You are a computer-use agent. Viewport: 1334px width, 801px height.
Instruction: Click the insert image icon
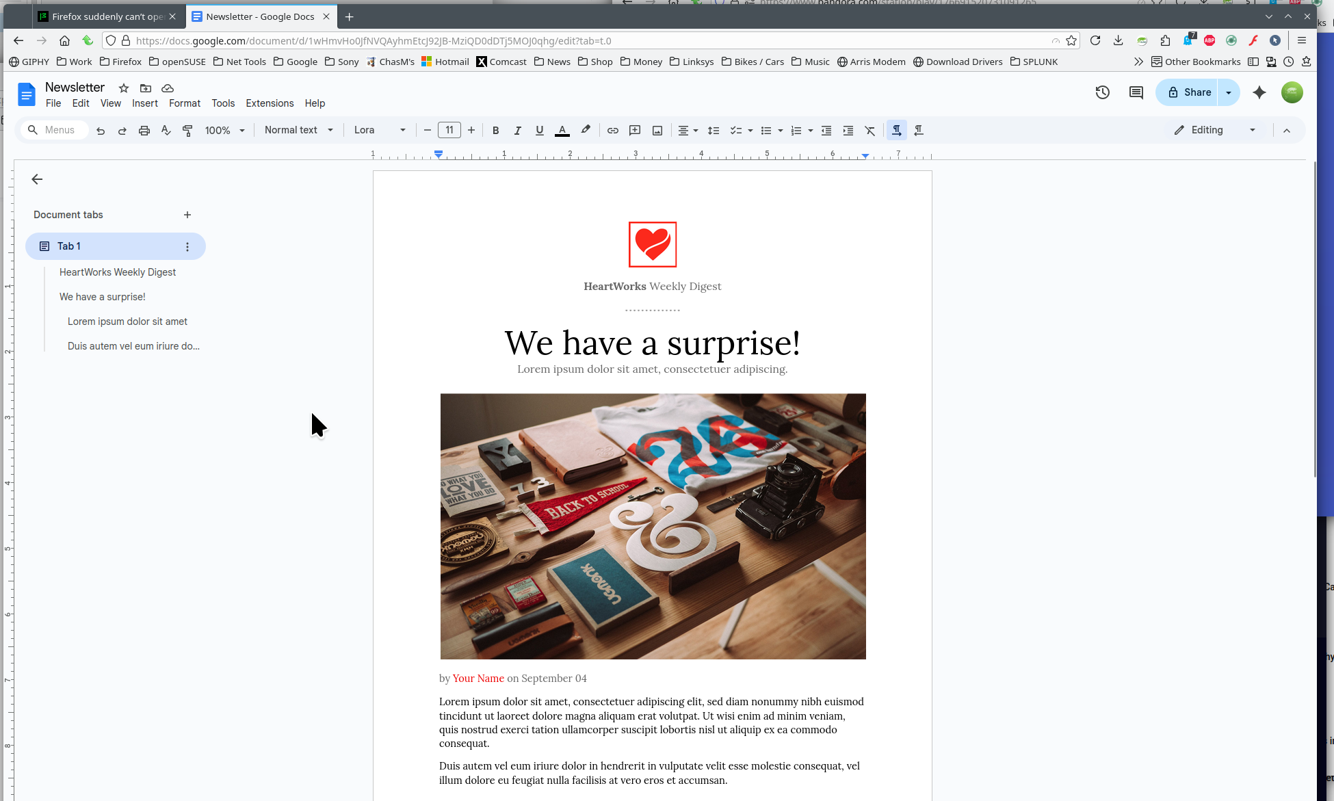point(657,130)
